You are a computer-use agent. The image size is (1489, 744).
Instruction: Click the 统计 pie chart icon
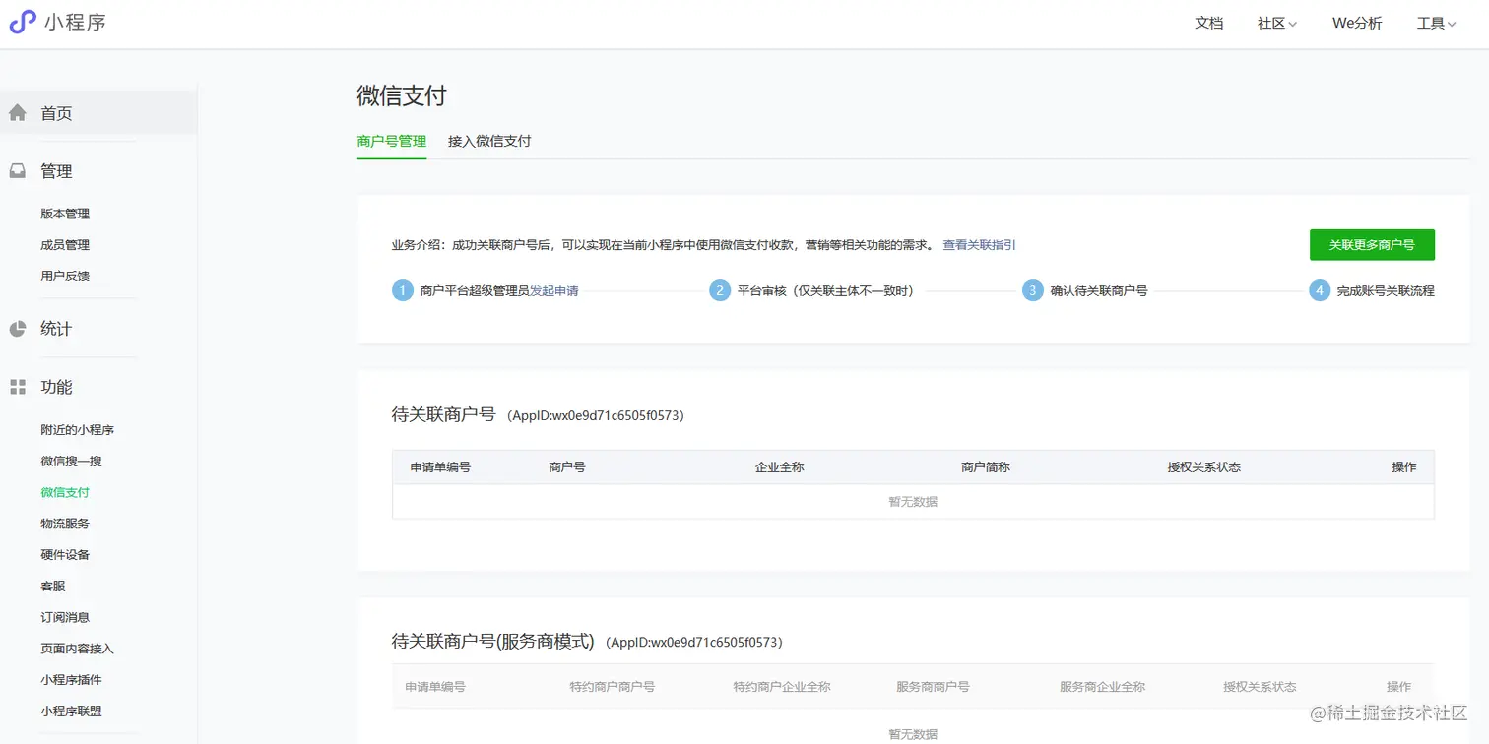click(x=18, y=329)
